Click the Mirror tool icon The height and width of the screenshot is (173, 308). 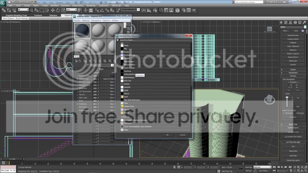click(x=143, y=10)
